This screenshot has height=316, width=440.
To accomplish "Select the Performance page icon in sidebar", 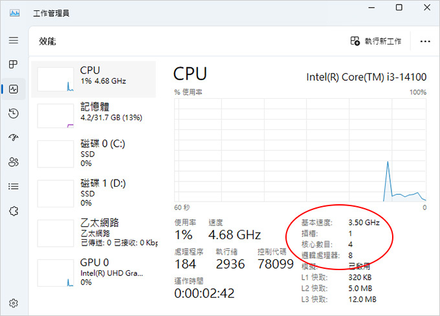I will pos(13,89).
